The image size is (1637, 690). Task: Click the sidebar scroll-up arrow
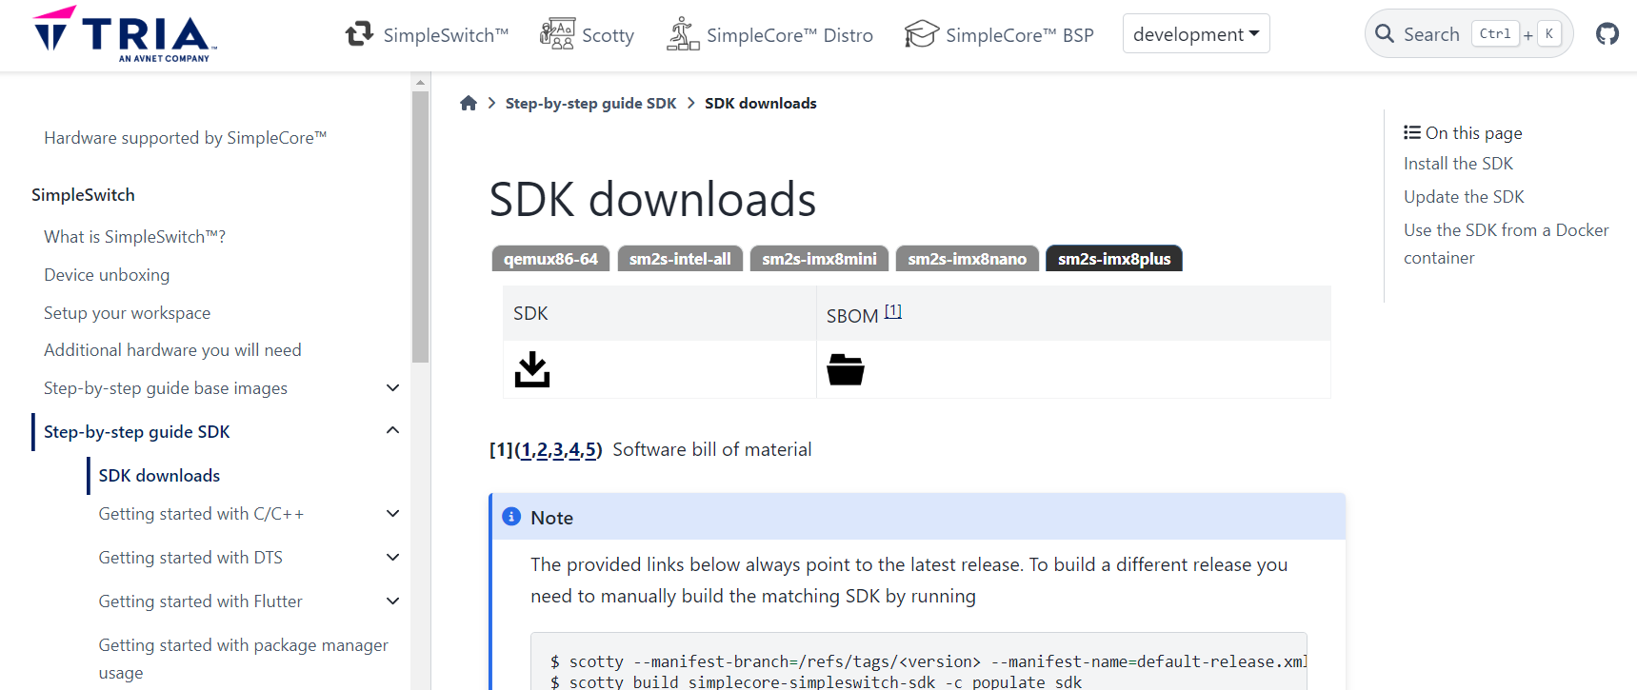pos(420,83)
